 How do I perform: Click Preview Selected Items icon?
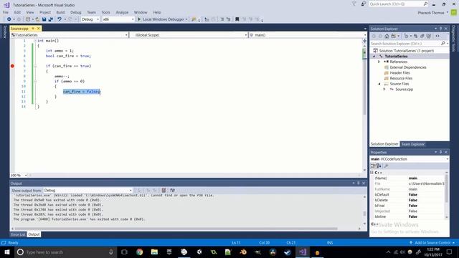(437, 37)
